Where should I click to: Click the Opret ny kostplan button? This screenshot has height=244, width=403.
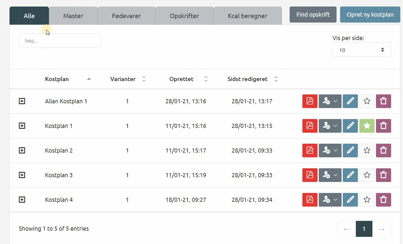pos(370,15)
